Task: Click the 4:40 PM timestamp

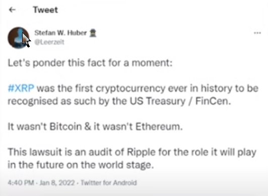Action: click(21, 183)
